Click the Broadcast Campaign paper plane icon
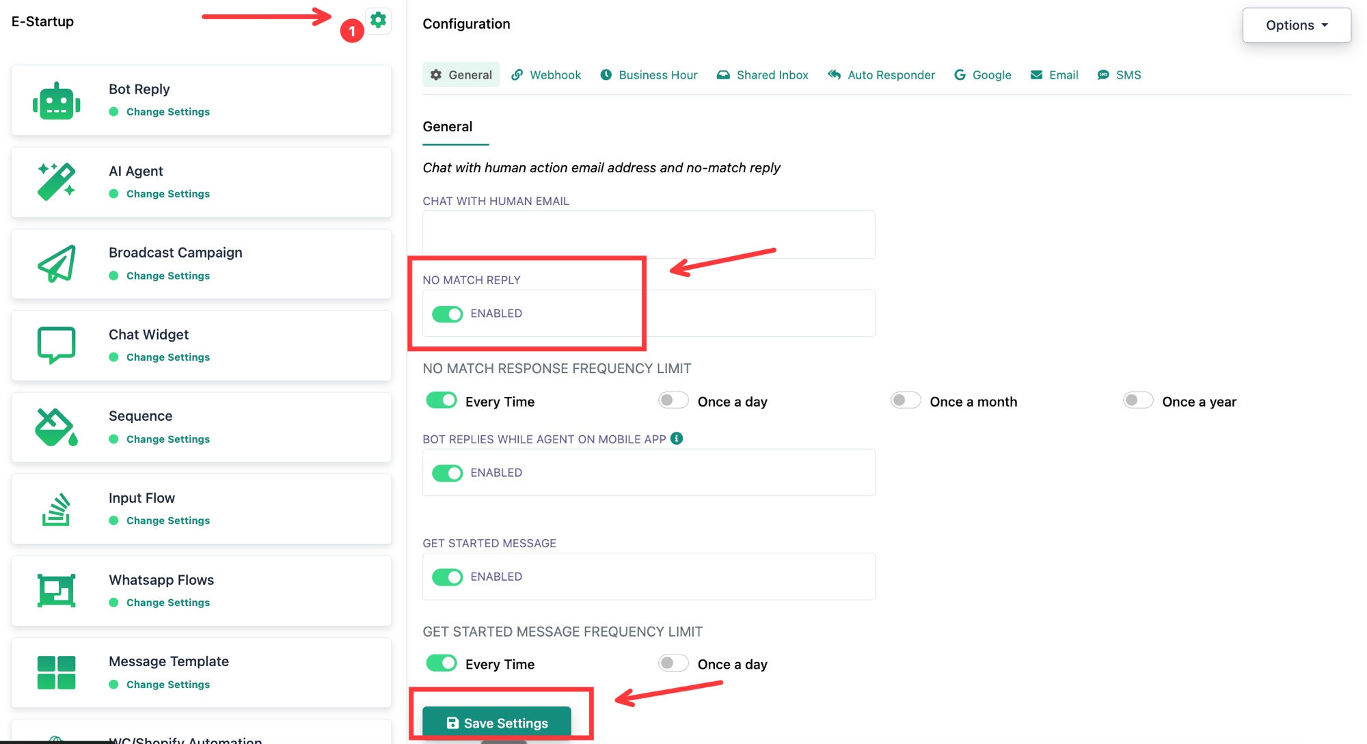 coord(56,264)
